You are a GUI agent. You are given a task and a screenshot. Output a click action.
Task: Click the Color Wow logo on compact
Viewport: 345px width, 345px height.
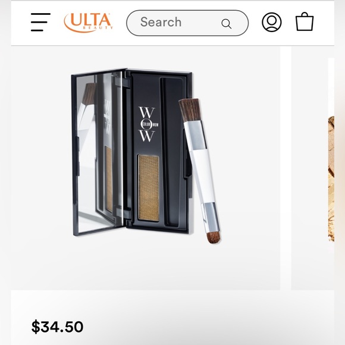pyautogui.click(x=148, y=124)
